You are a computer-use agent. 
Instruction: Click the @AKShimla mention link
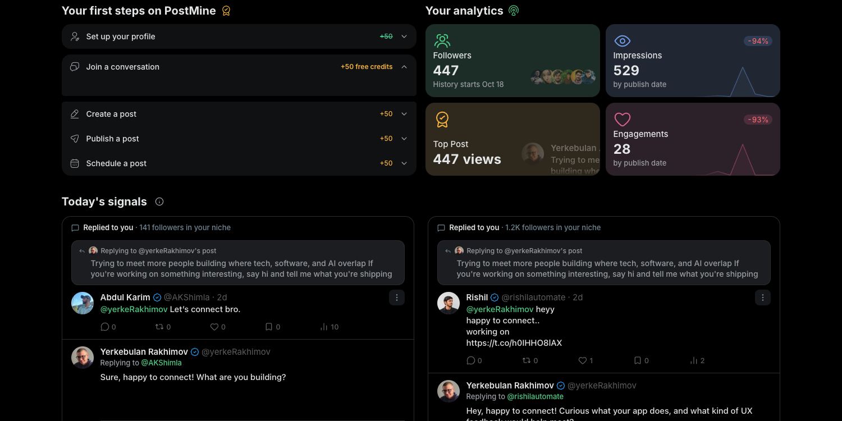tap(162, 363)
